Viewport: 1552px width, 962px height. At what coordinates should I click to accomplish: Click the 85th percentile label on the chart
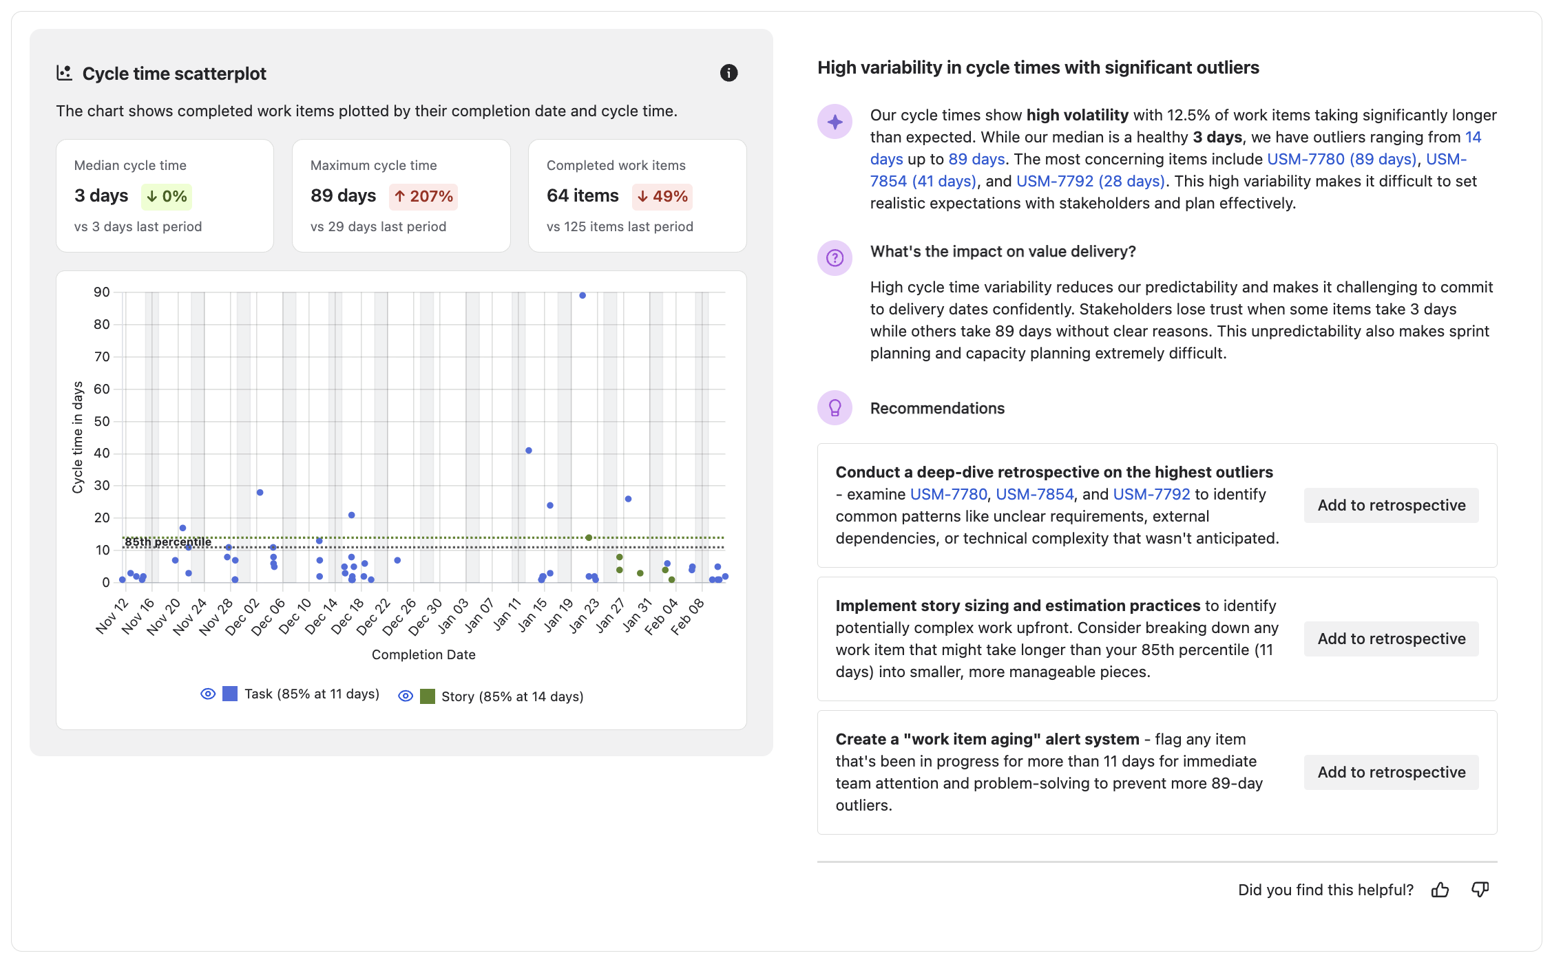[169, 543]
